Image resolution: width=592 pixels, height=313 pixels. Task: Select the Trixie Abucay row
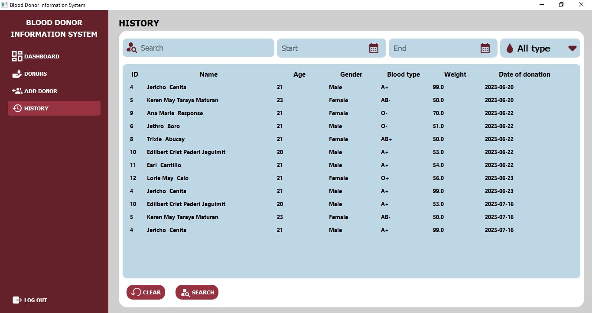(x=351, y=139)
